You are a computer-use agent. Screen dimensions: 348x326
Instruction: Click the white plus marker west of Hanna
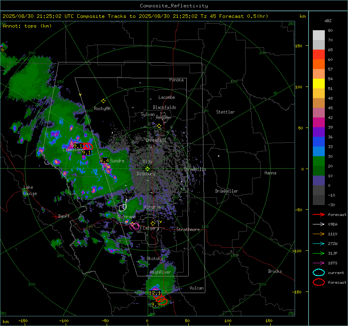[218, 156]
